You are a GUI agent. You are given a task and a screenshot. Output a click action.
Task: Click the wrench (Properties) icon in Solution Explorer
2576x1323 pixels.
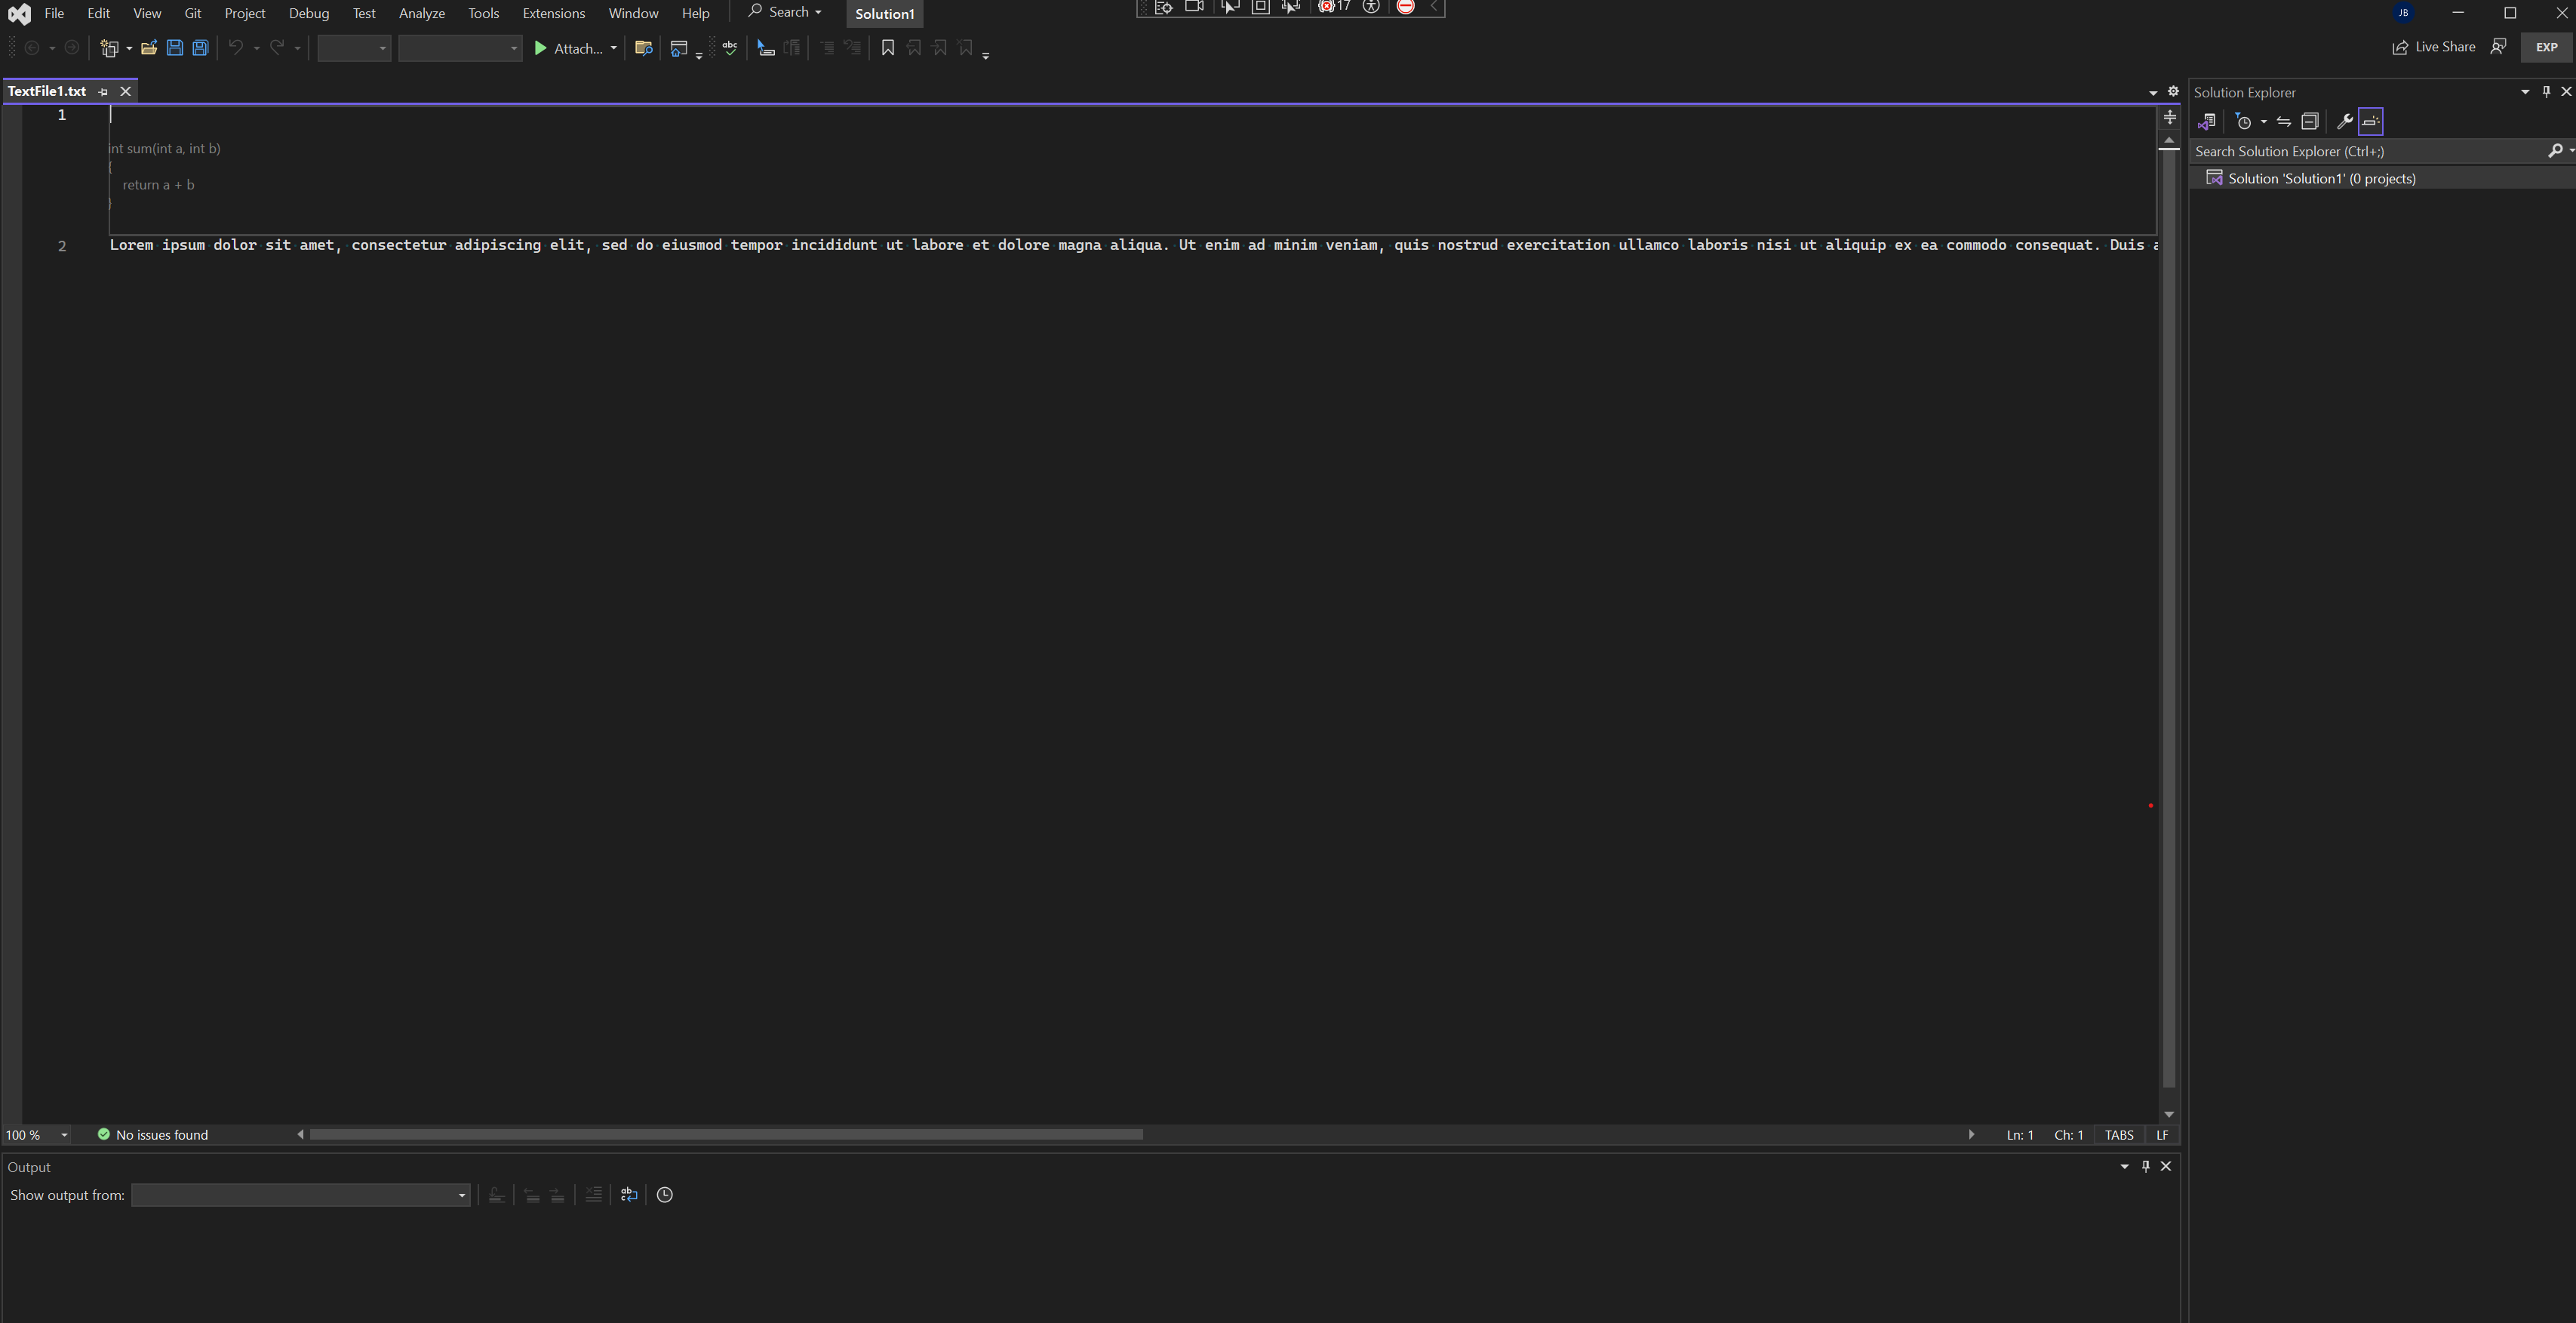pyautogui.click(x=2344, y=121)
